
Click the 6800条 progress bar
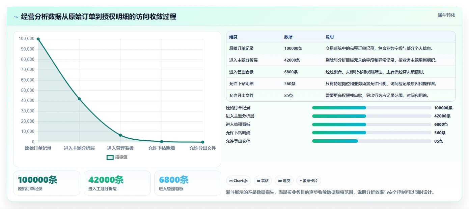[372, 125]
